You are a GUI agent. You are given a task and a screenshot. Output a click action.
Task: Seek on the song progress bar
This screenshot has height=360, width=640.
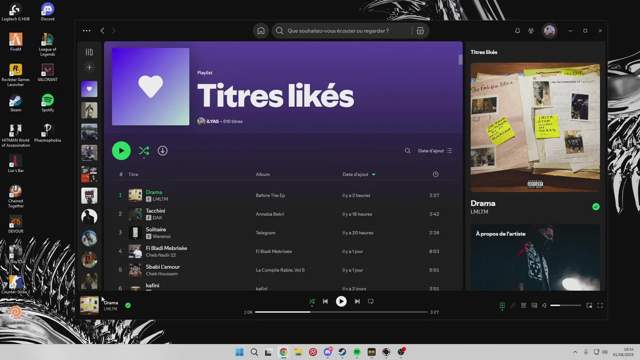point(341,312)
